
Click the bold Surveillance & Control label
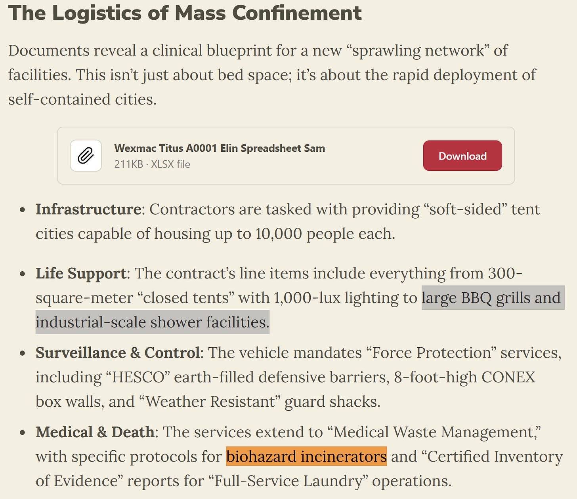click(118, 352)
